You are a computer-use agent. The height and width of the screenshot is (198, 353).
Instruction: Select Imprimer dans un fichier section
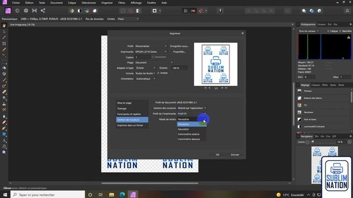point(132,125)
